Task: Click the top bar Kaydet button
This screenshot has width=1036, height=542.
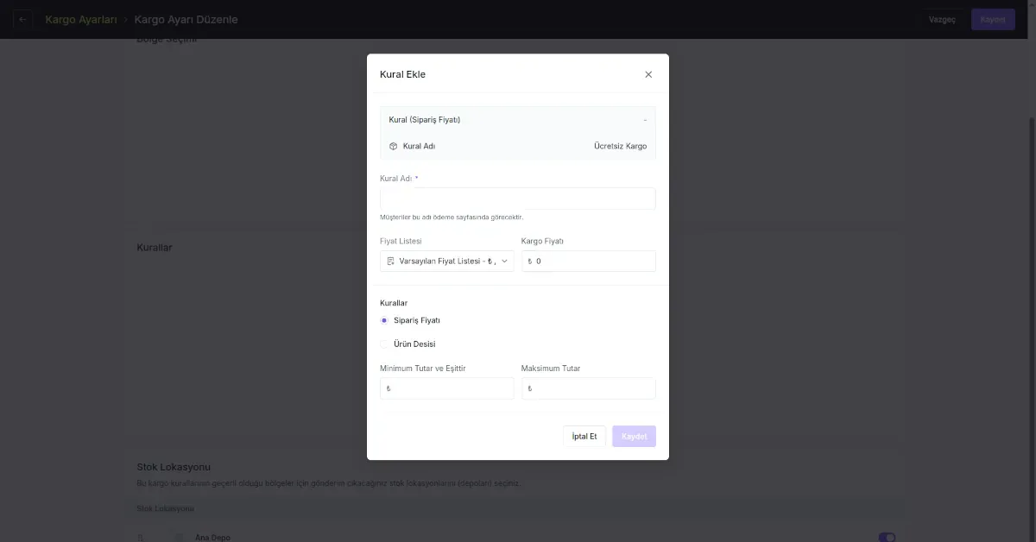Action: click(992, 19)
